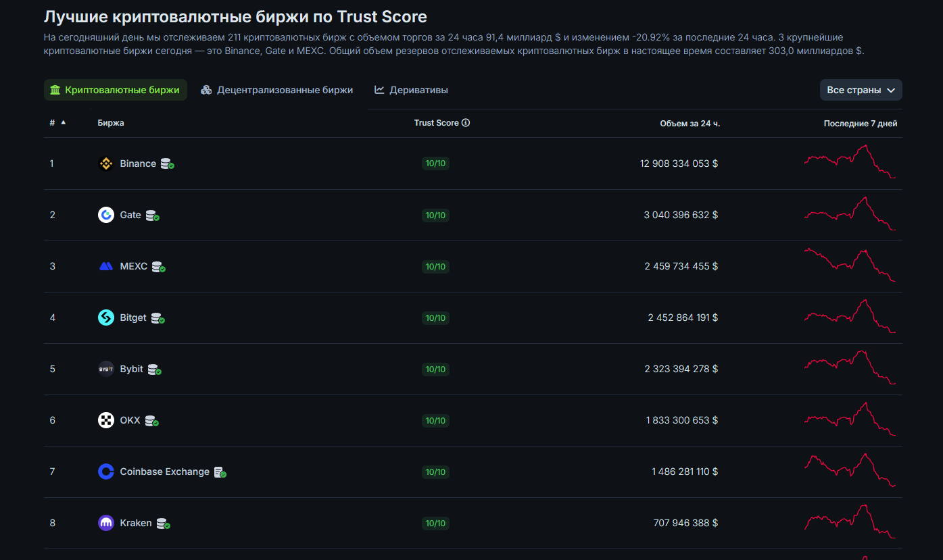Viewport: 943px width, 560px height.
Task: Click the Gate exchange logo icon
Action: click(x=106, y=215)
